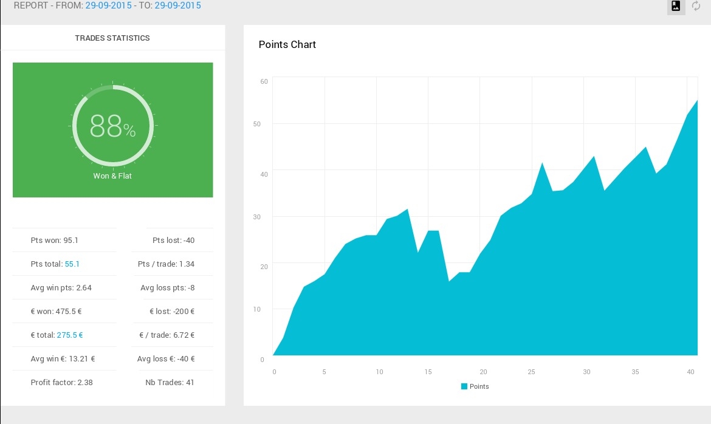Click the x-axis label 15

[x=428, y=372]
